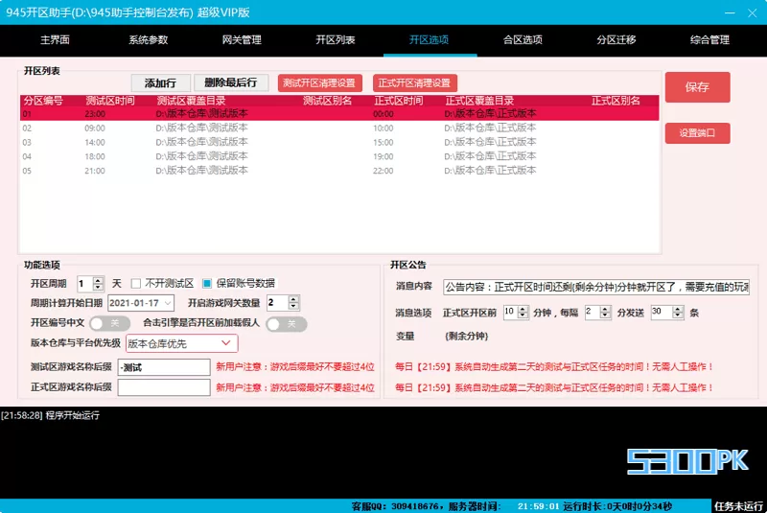
Task: Click the 分区编号 column header
Action: pos(43,101)
